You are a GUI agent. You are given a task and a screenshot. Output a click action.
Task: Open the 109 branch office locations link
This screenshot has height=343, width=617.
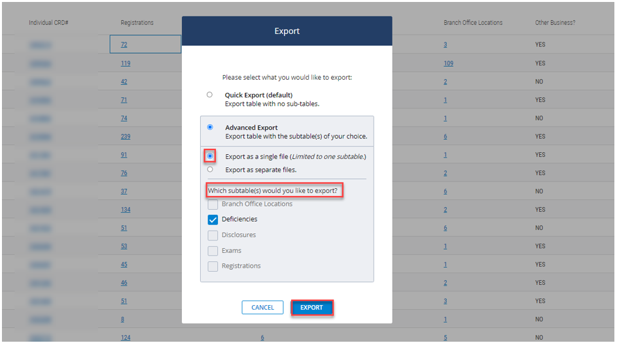[x=448, y=63]
